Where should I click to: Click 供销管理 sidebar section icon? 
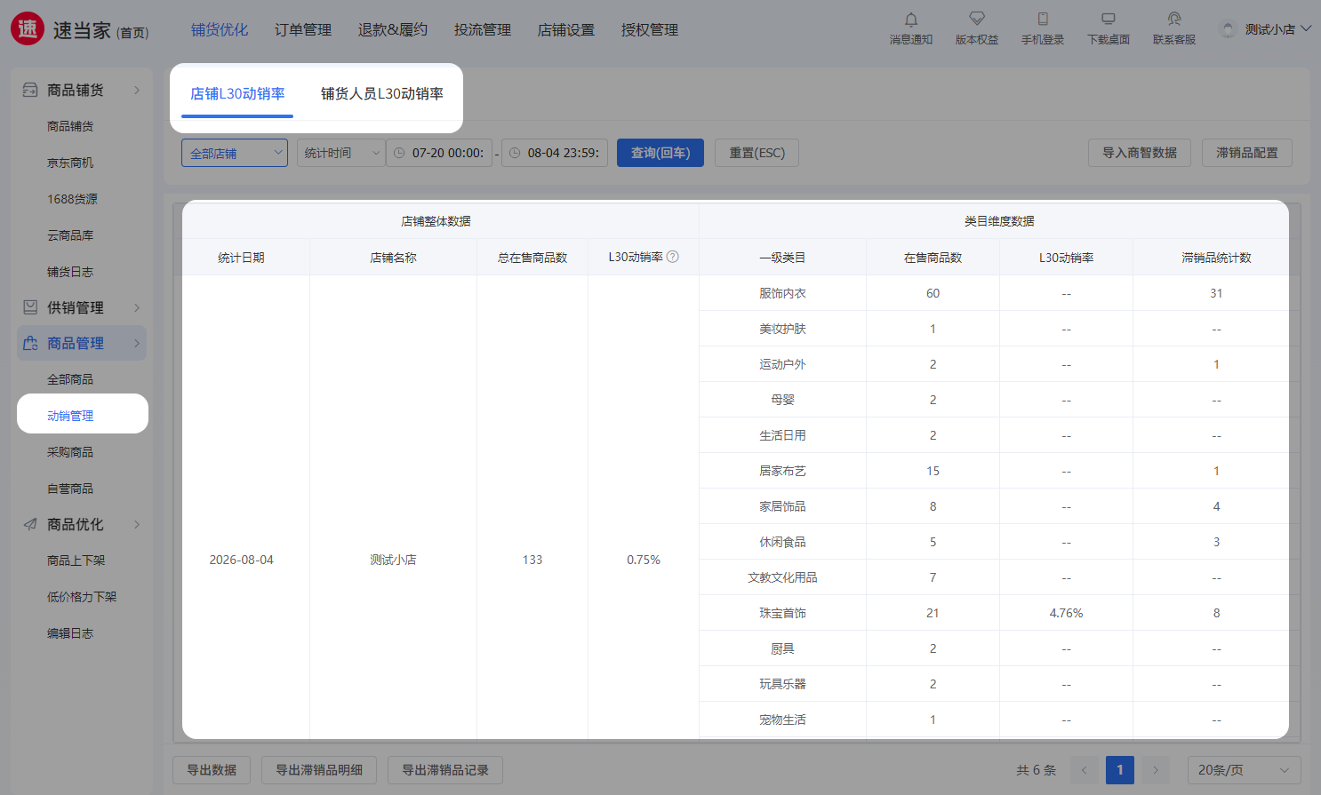(30, 307)
